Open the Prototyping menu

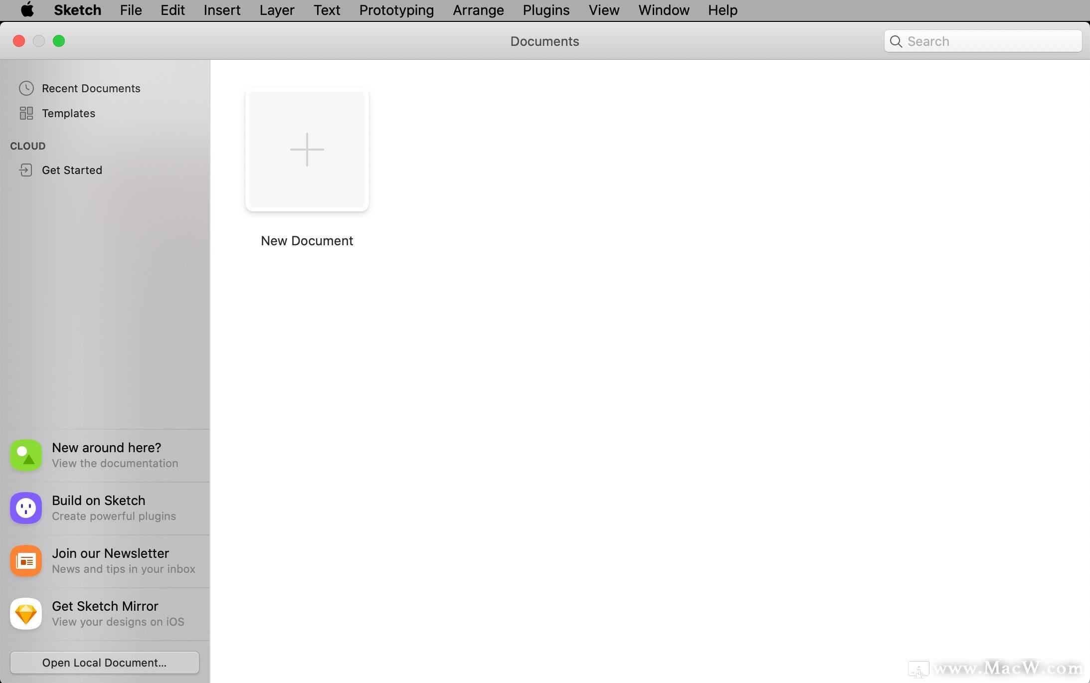coord(396,9)
